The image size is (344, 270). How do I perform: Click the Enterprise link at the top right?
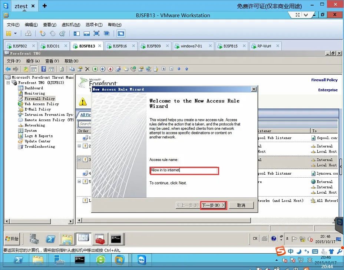point(328,90)
